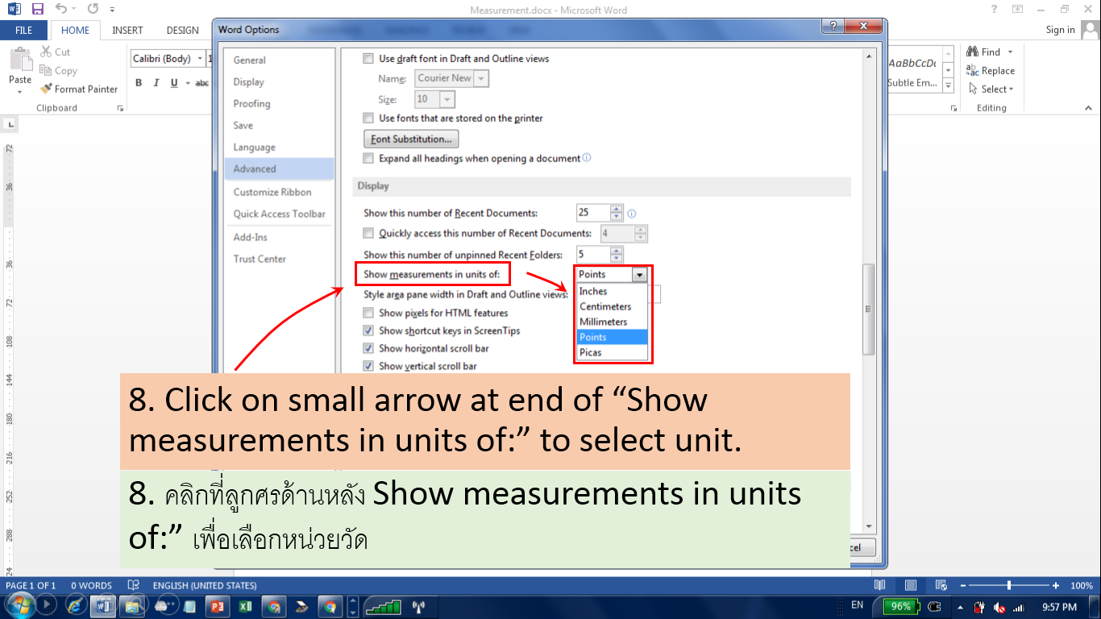The width and height of the screenshot is (1101, 619).
Task: Select Centimeters from the units list
Action: 605,306
